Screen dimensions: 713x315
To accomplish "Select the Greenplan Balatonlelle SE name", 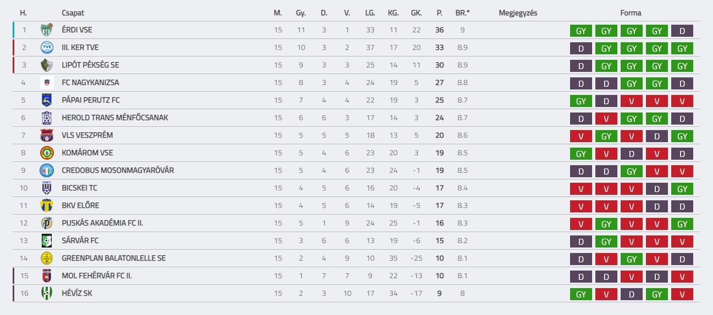I will tap(113, 258).
